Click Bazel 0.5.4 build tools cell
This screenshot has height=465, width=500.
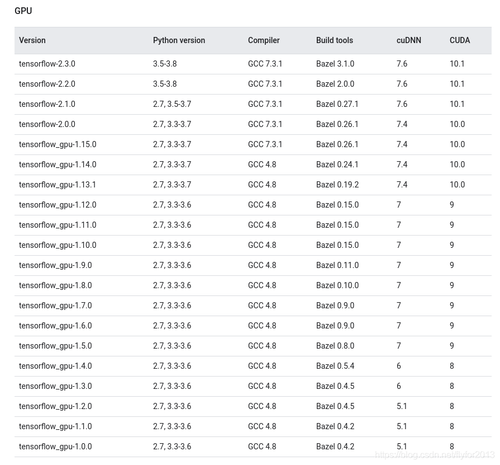[x=335, y=365]
